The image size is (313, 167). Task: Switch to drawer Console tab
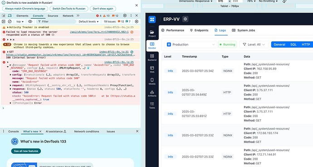[13, 132]
